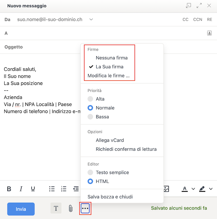217x219 pixels.
Task: Select Allega vCard option
Action: pos(110,140)
